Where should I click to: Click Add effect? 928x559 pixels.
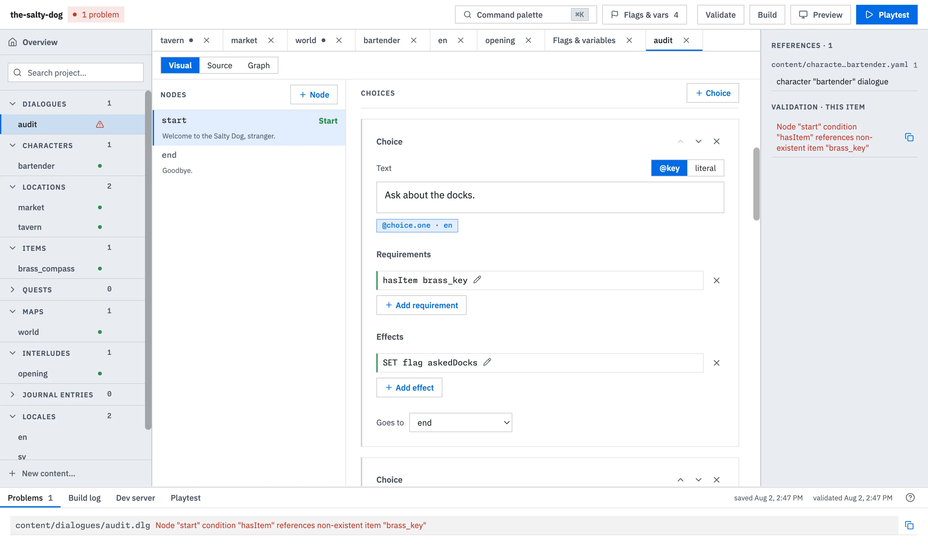point(410,387)
